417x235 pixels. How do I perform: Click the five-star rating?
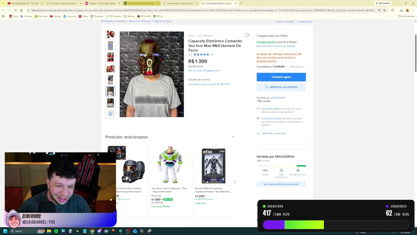click(x=201, y=55)
